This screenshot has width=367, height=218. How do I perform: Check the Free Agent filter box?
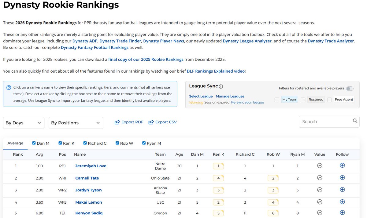pos(329,100)
